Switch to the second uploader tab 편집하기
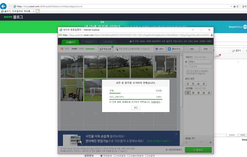247x157 pixels. coord(89,42)
